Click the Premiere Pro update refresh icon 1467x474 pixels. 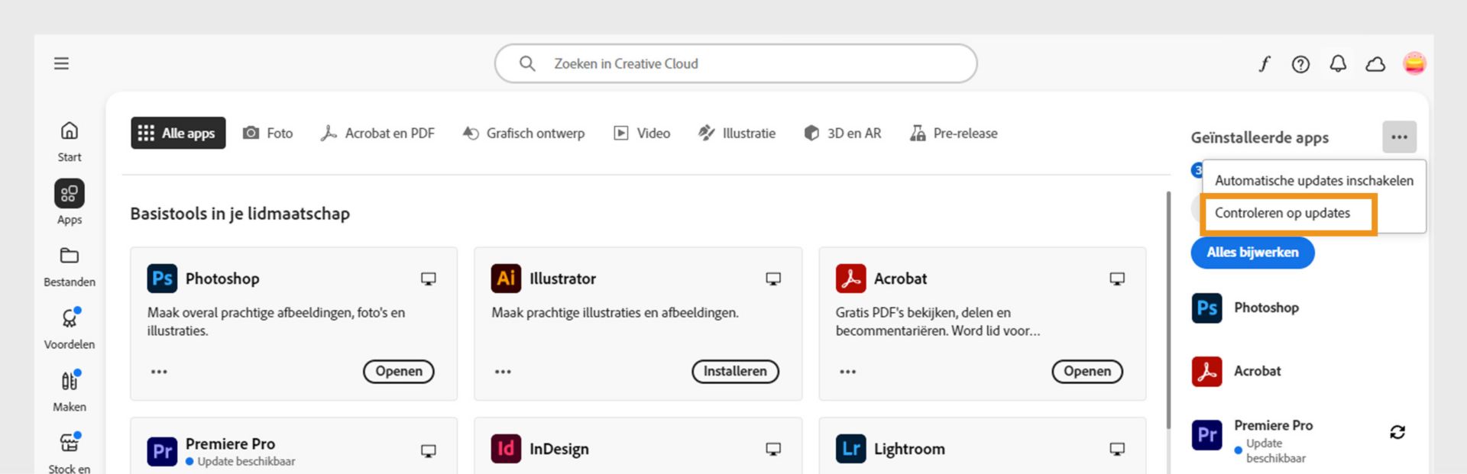coord(1397,432)
